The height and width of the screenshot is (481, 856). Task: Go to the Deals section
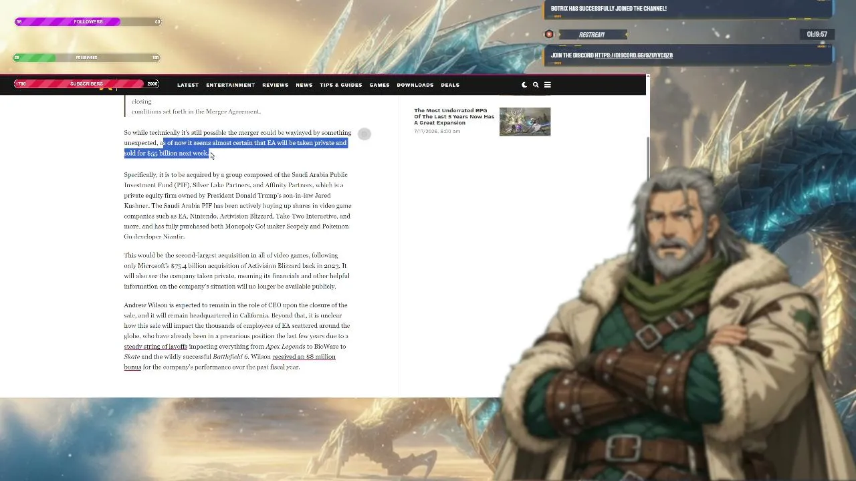[450, 85]
